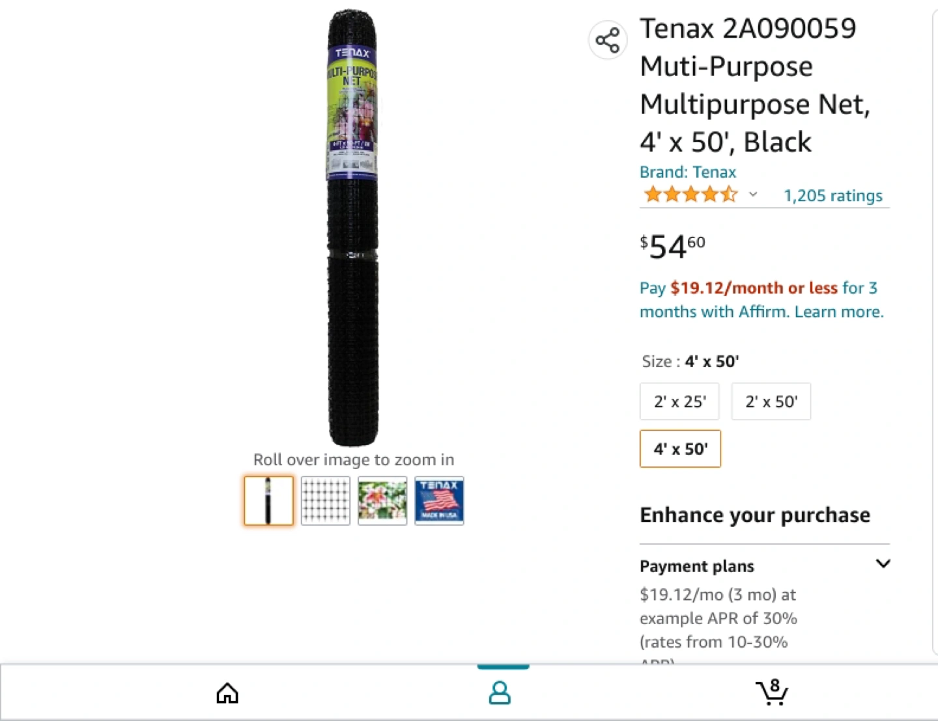Open the shopping cart with 8 items
The image size is (938, 721).
pos(772,692)
